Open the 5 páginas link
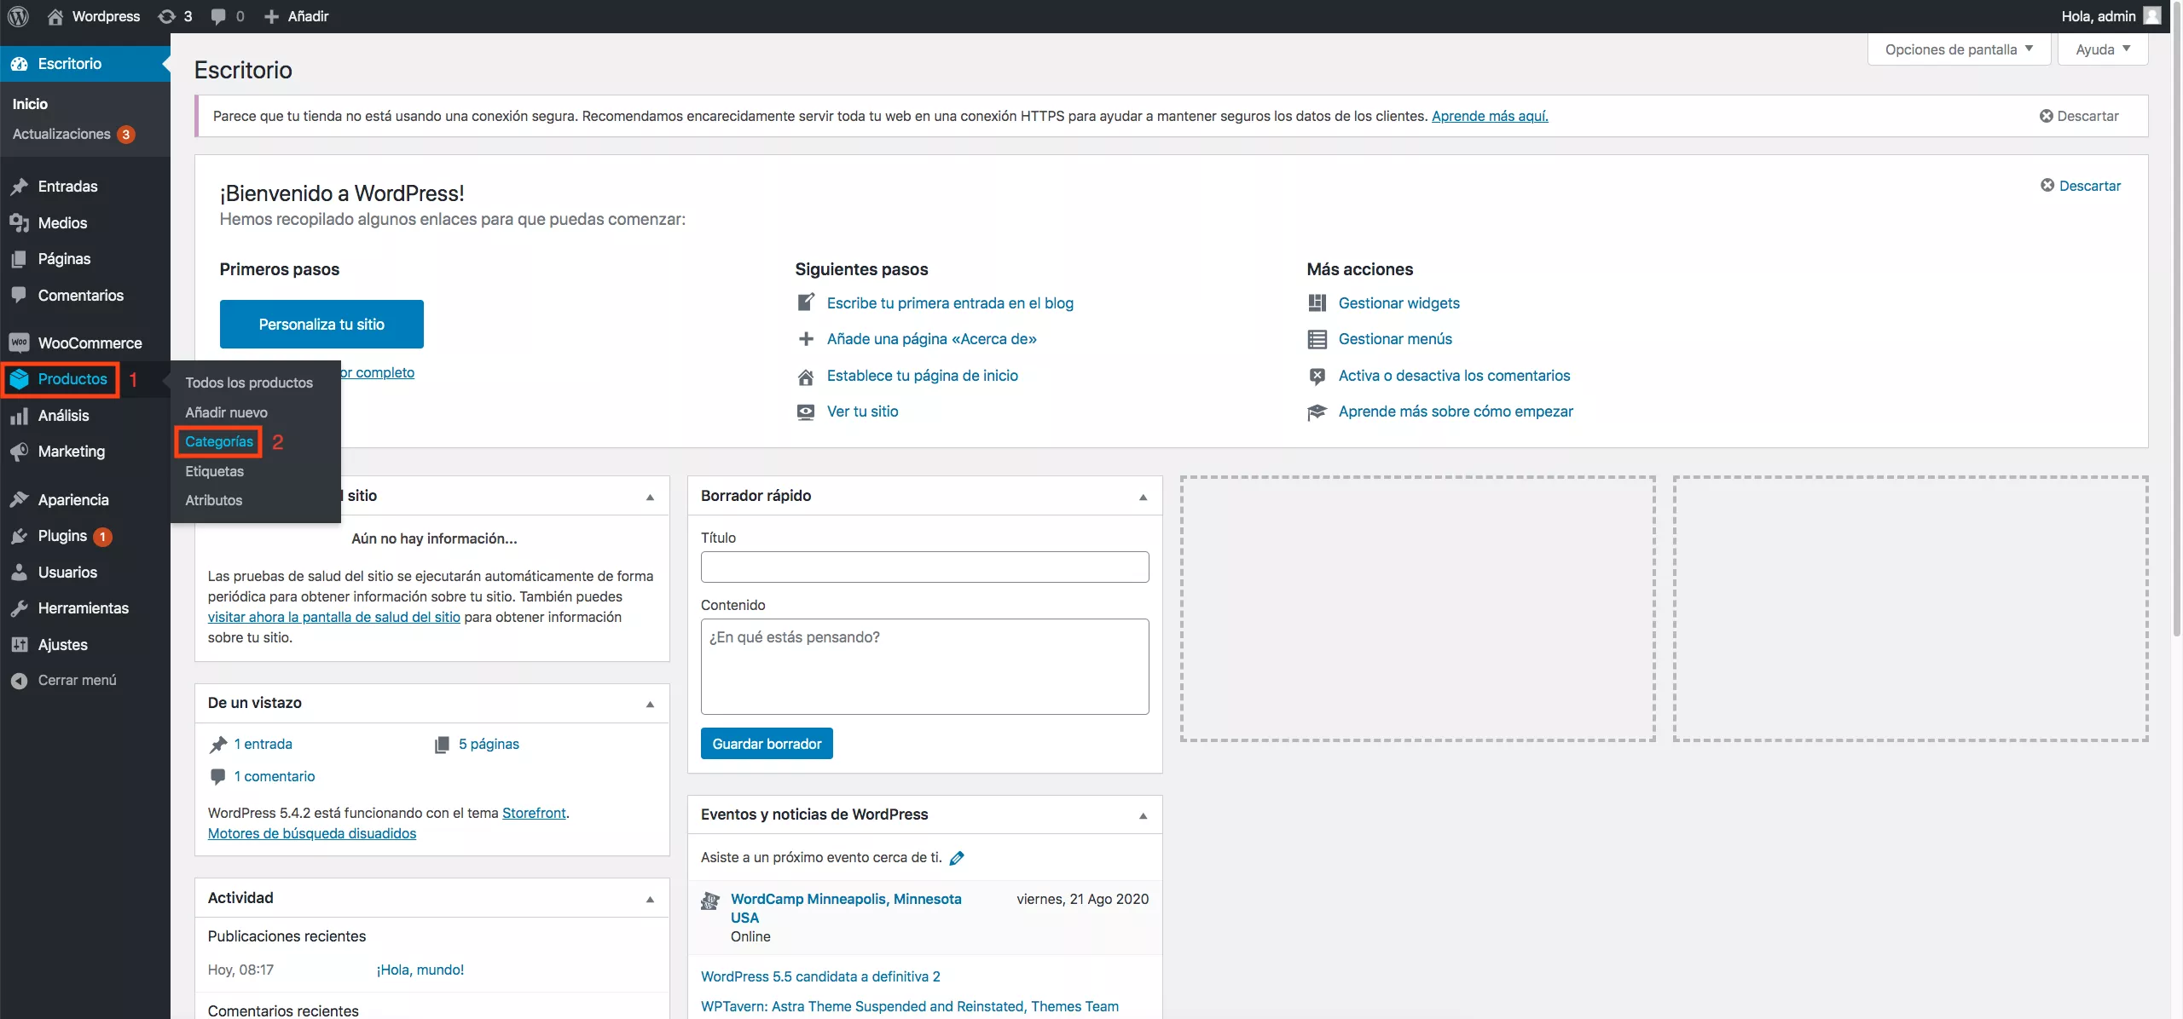Image resolution: width=2183 pixels, height=1019 pixels. tap(489, 744)
